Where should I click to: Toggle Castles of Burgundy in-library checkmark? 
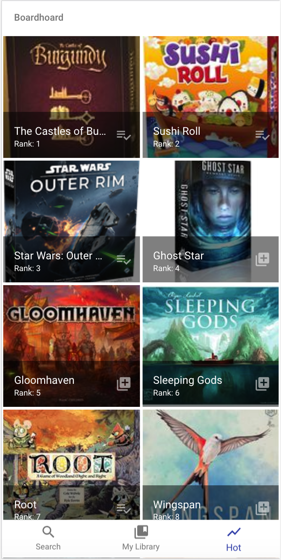[124, 135]
